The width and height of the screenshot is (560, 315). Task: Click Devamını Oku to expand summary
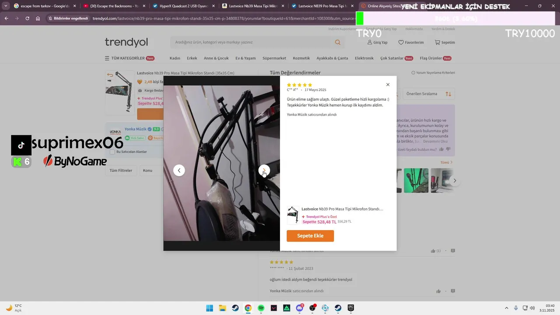(x=435, y=141)
